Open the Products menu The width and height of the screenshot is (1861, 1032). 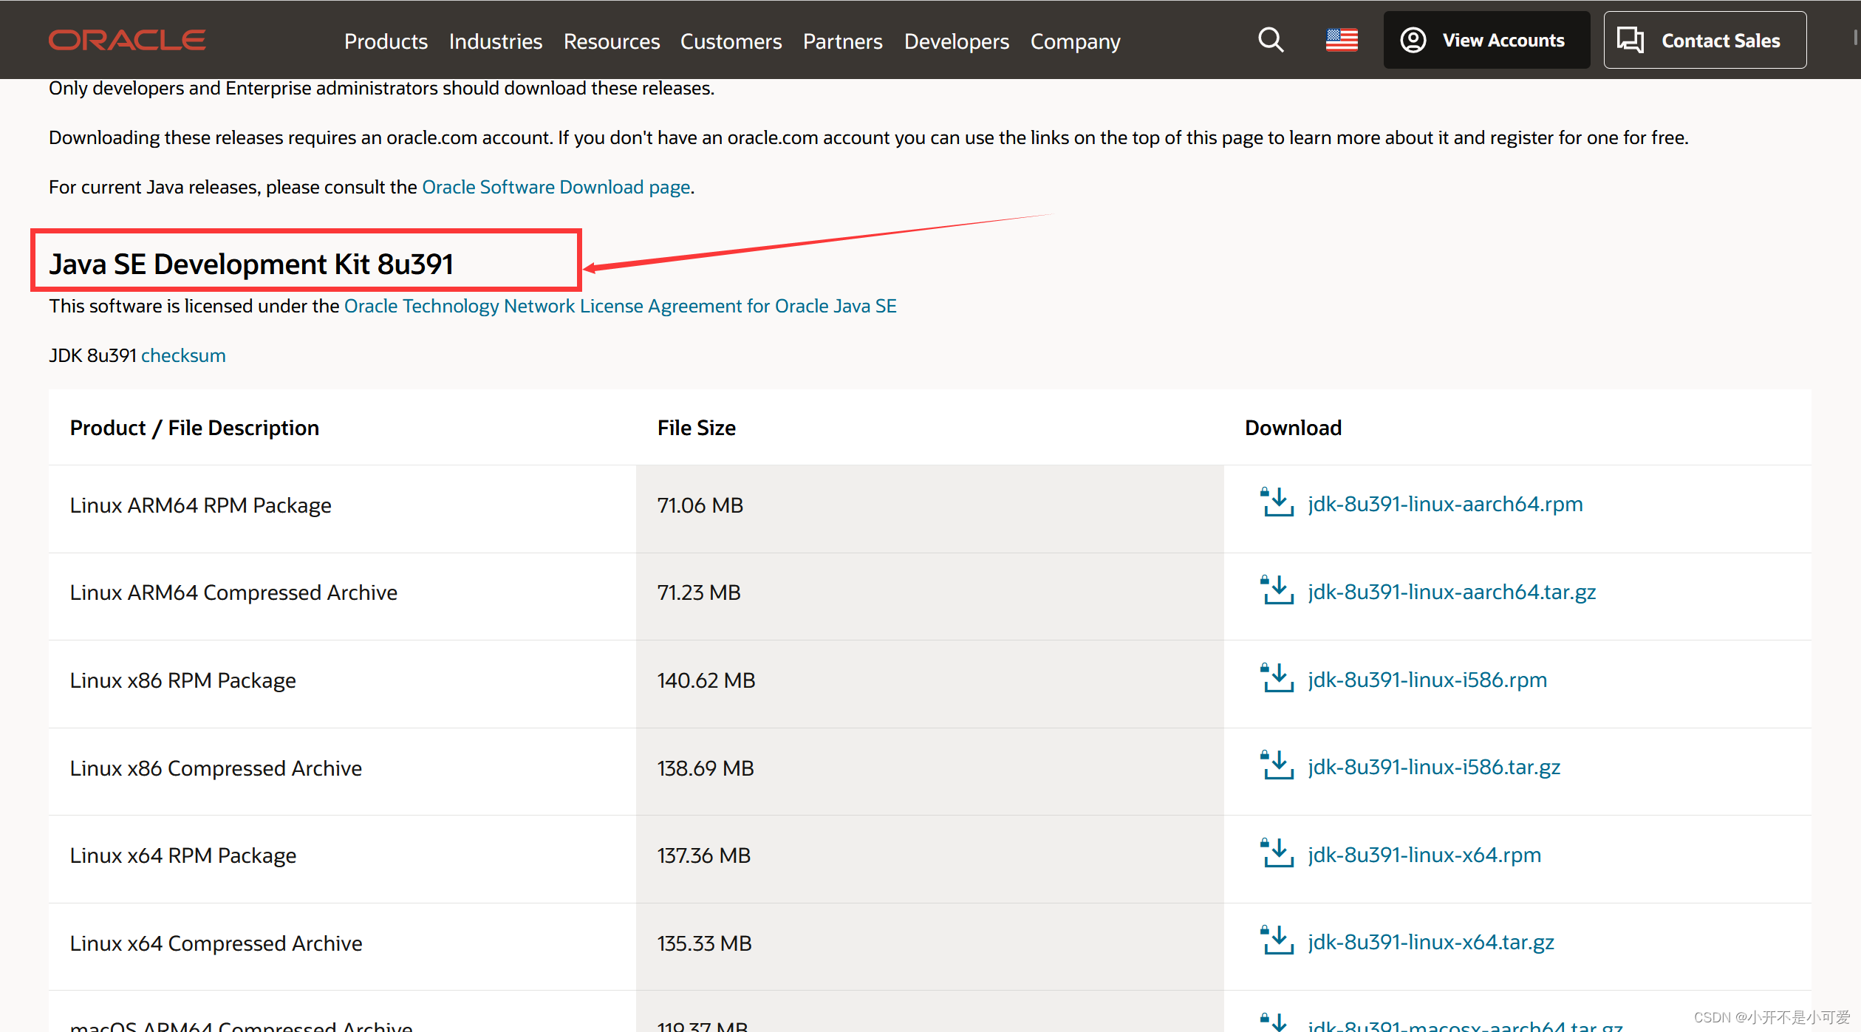tap(386, 41)
